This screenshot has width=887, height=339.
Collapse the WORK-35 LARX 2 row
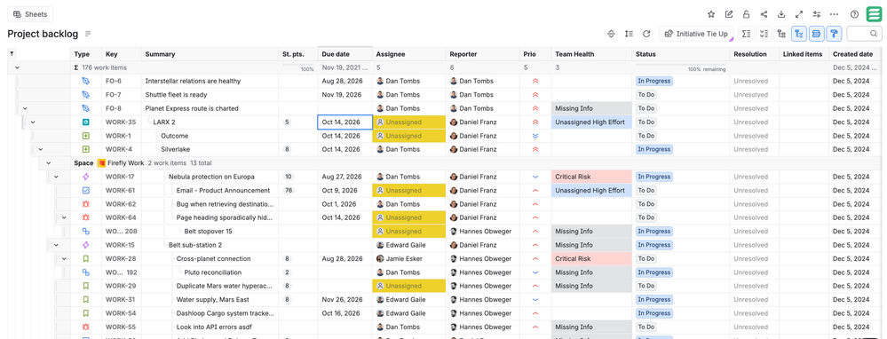point(33,122)
